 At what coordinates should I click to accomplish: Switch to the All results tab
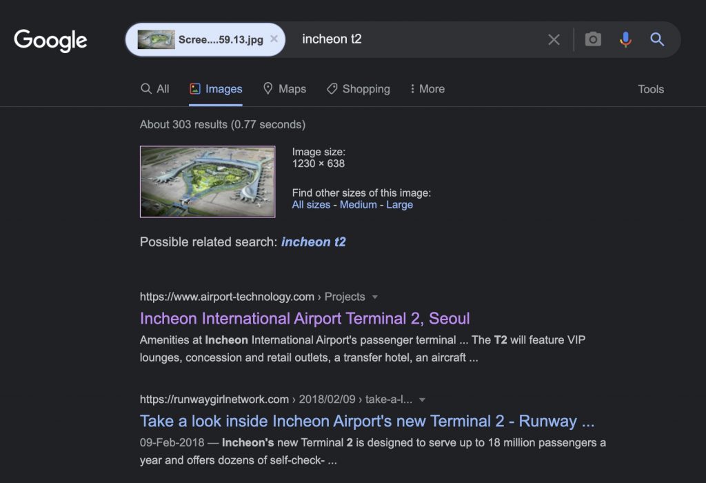tap(155, 89)
